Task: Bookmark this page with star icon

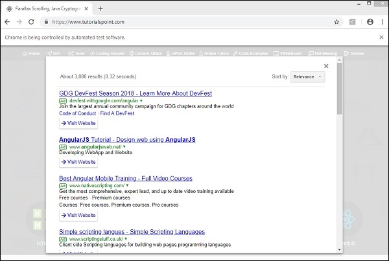Action: click(x=336, y=22)
